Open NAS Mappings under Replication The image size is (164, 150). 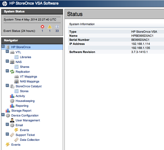[30, 81]
